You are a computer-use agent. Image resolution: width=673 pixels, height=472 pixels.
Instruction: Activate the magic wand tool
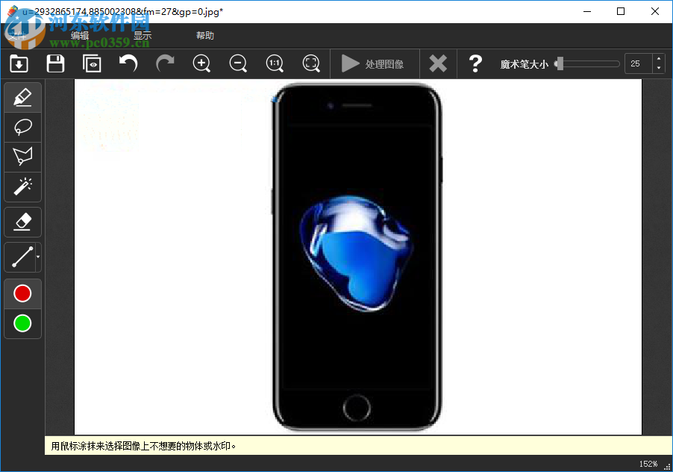click(22, 187)
